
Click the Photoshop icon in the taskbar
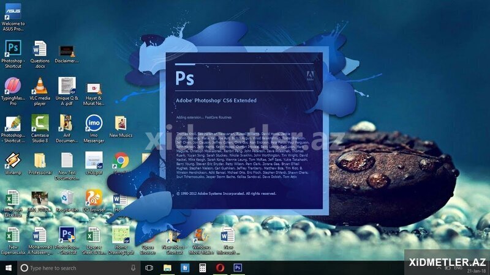pos(238,268)
